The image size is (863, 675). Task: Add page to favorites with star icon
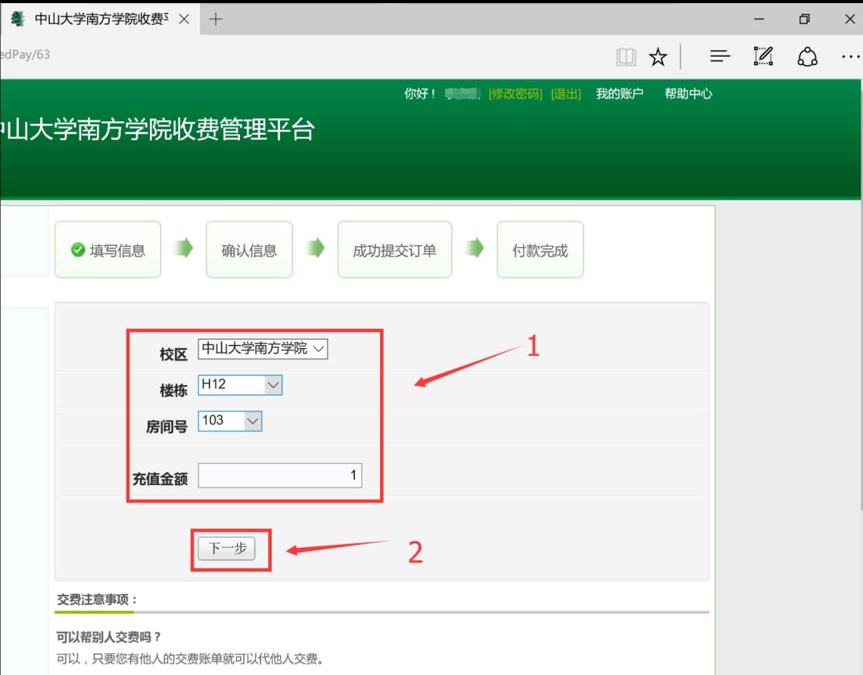tap(658, 56)
